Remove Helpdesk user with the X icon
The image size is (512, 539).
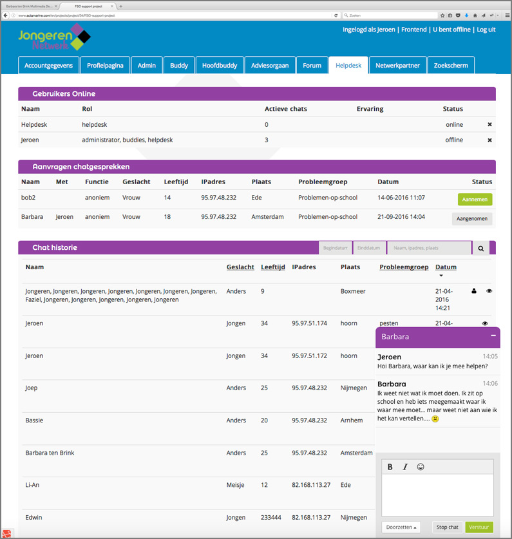(x=489, y=124)
